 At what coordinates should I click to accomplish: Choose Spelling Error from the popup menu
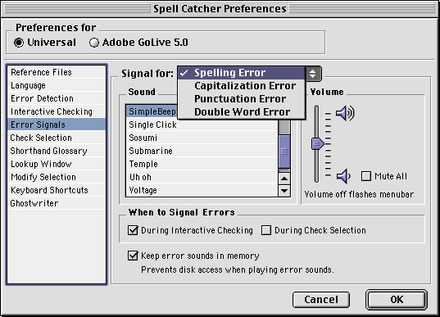point(242,73)
